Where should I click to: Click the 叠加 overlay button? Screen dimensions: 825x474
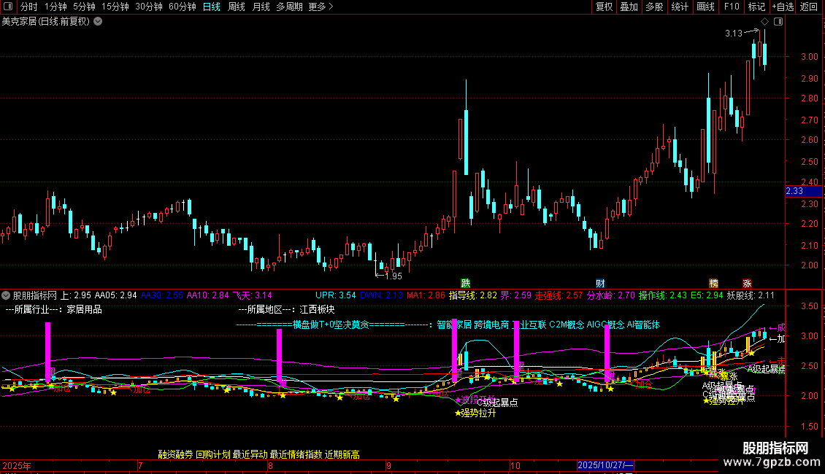pyautogui.click(x=629, y=7)
